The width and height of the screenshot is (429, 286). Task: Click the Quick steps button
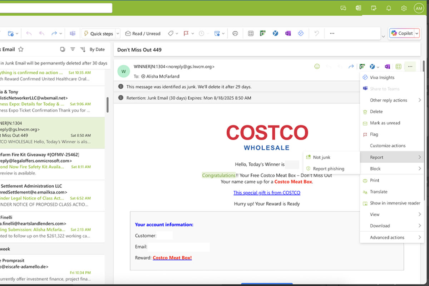click(98, 34)
